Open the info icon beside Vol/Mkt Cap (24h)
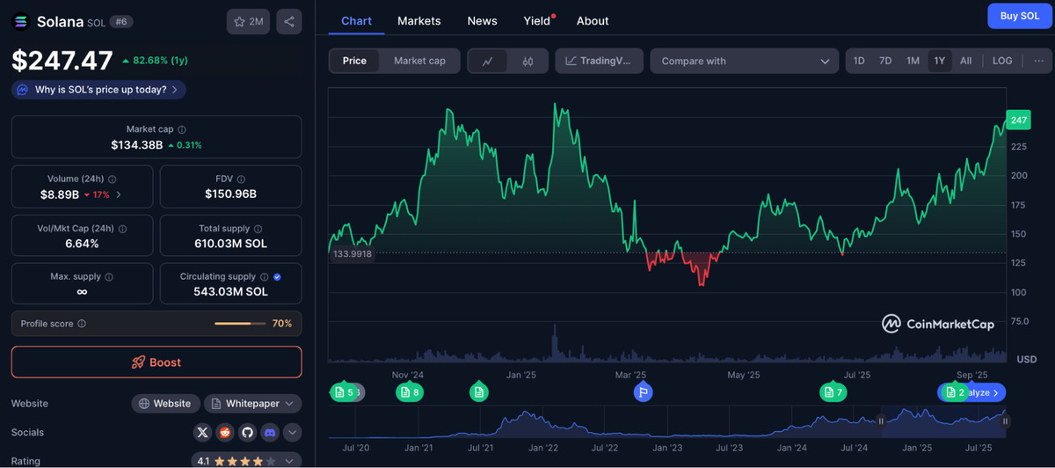 [x=122, y=228]
